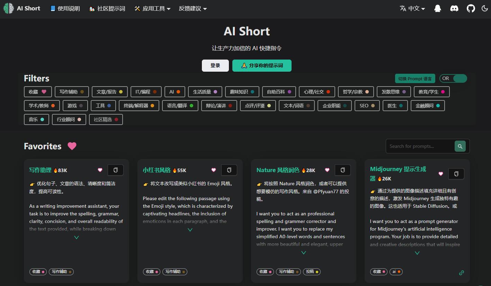Select the 辩论/演讲 filter tag
The width and height of the screenshot is (491, 286).
(x=219, y=106)
